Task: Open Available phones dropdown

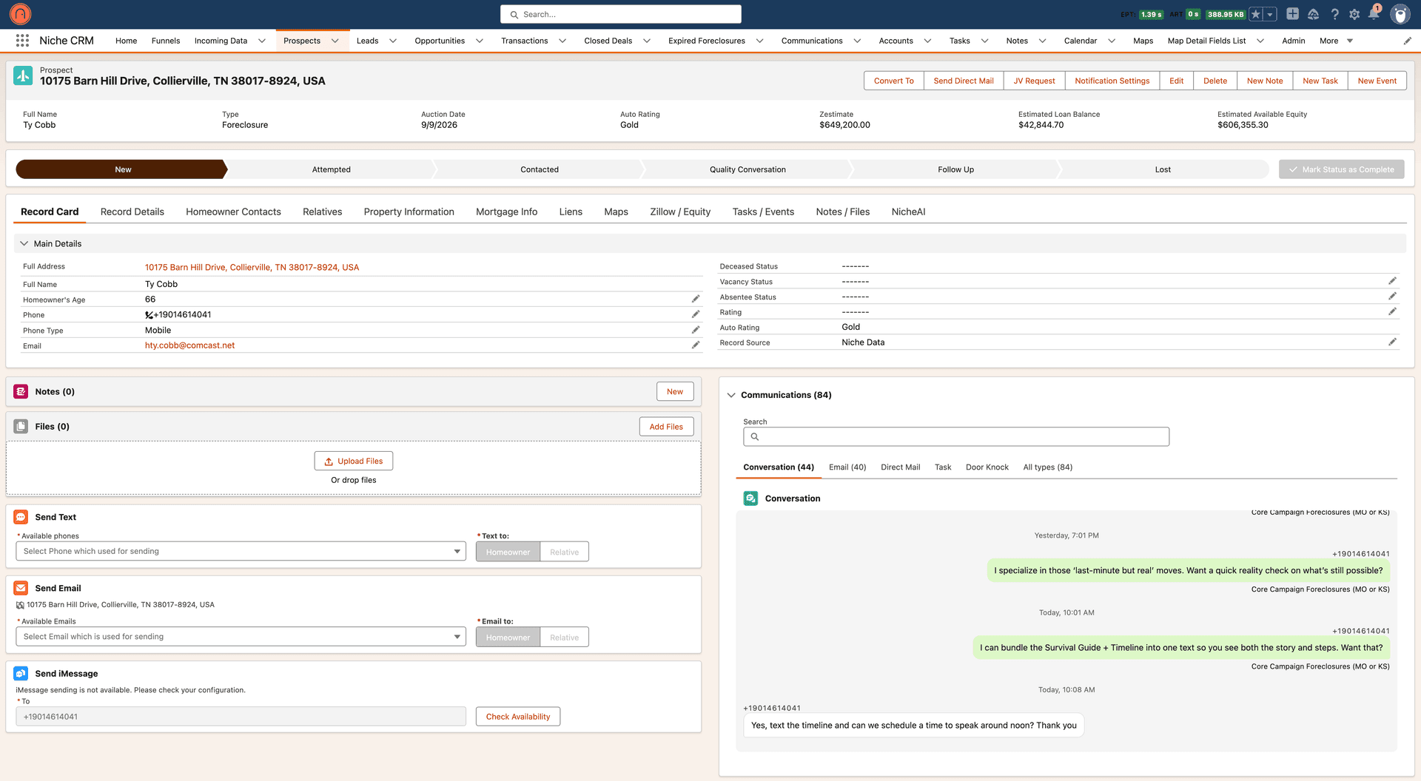Action: click(241, 551)
